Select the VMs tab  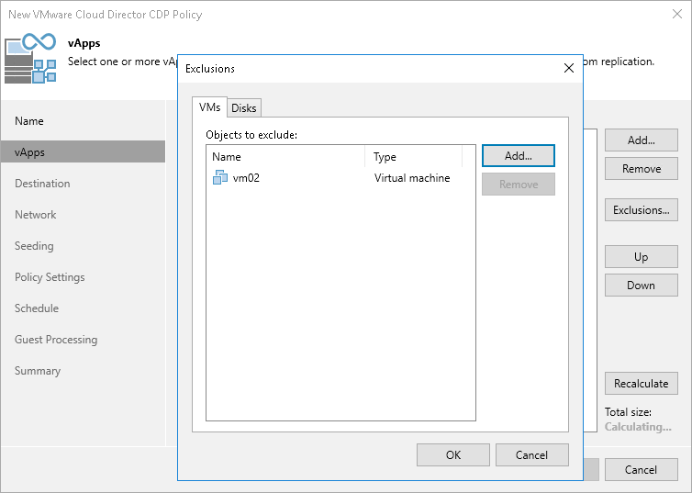pos(209,107)
